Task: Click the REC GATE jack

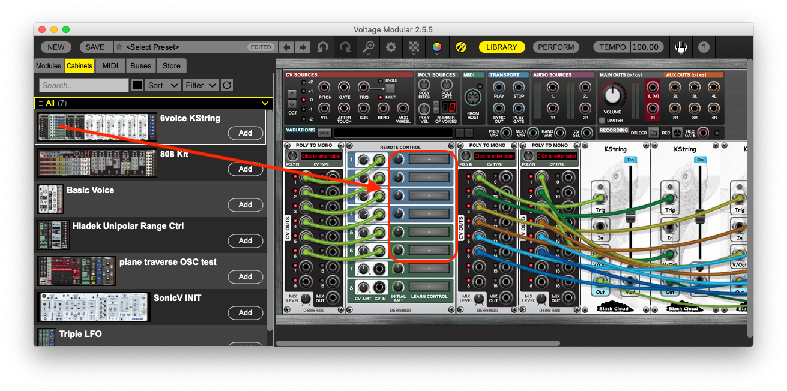Action: (x=702, y=133)
